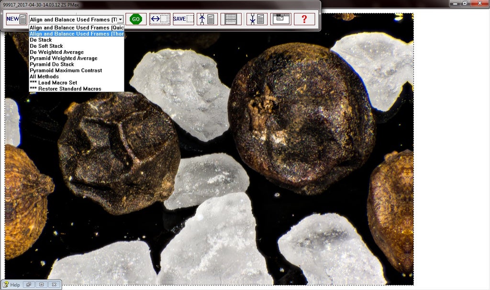Choose the Do Soft Stack option

click(x=46, y=46)
